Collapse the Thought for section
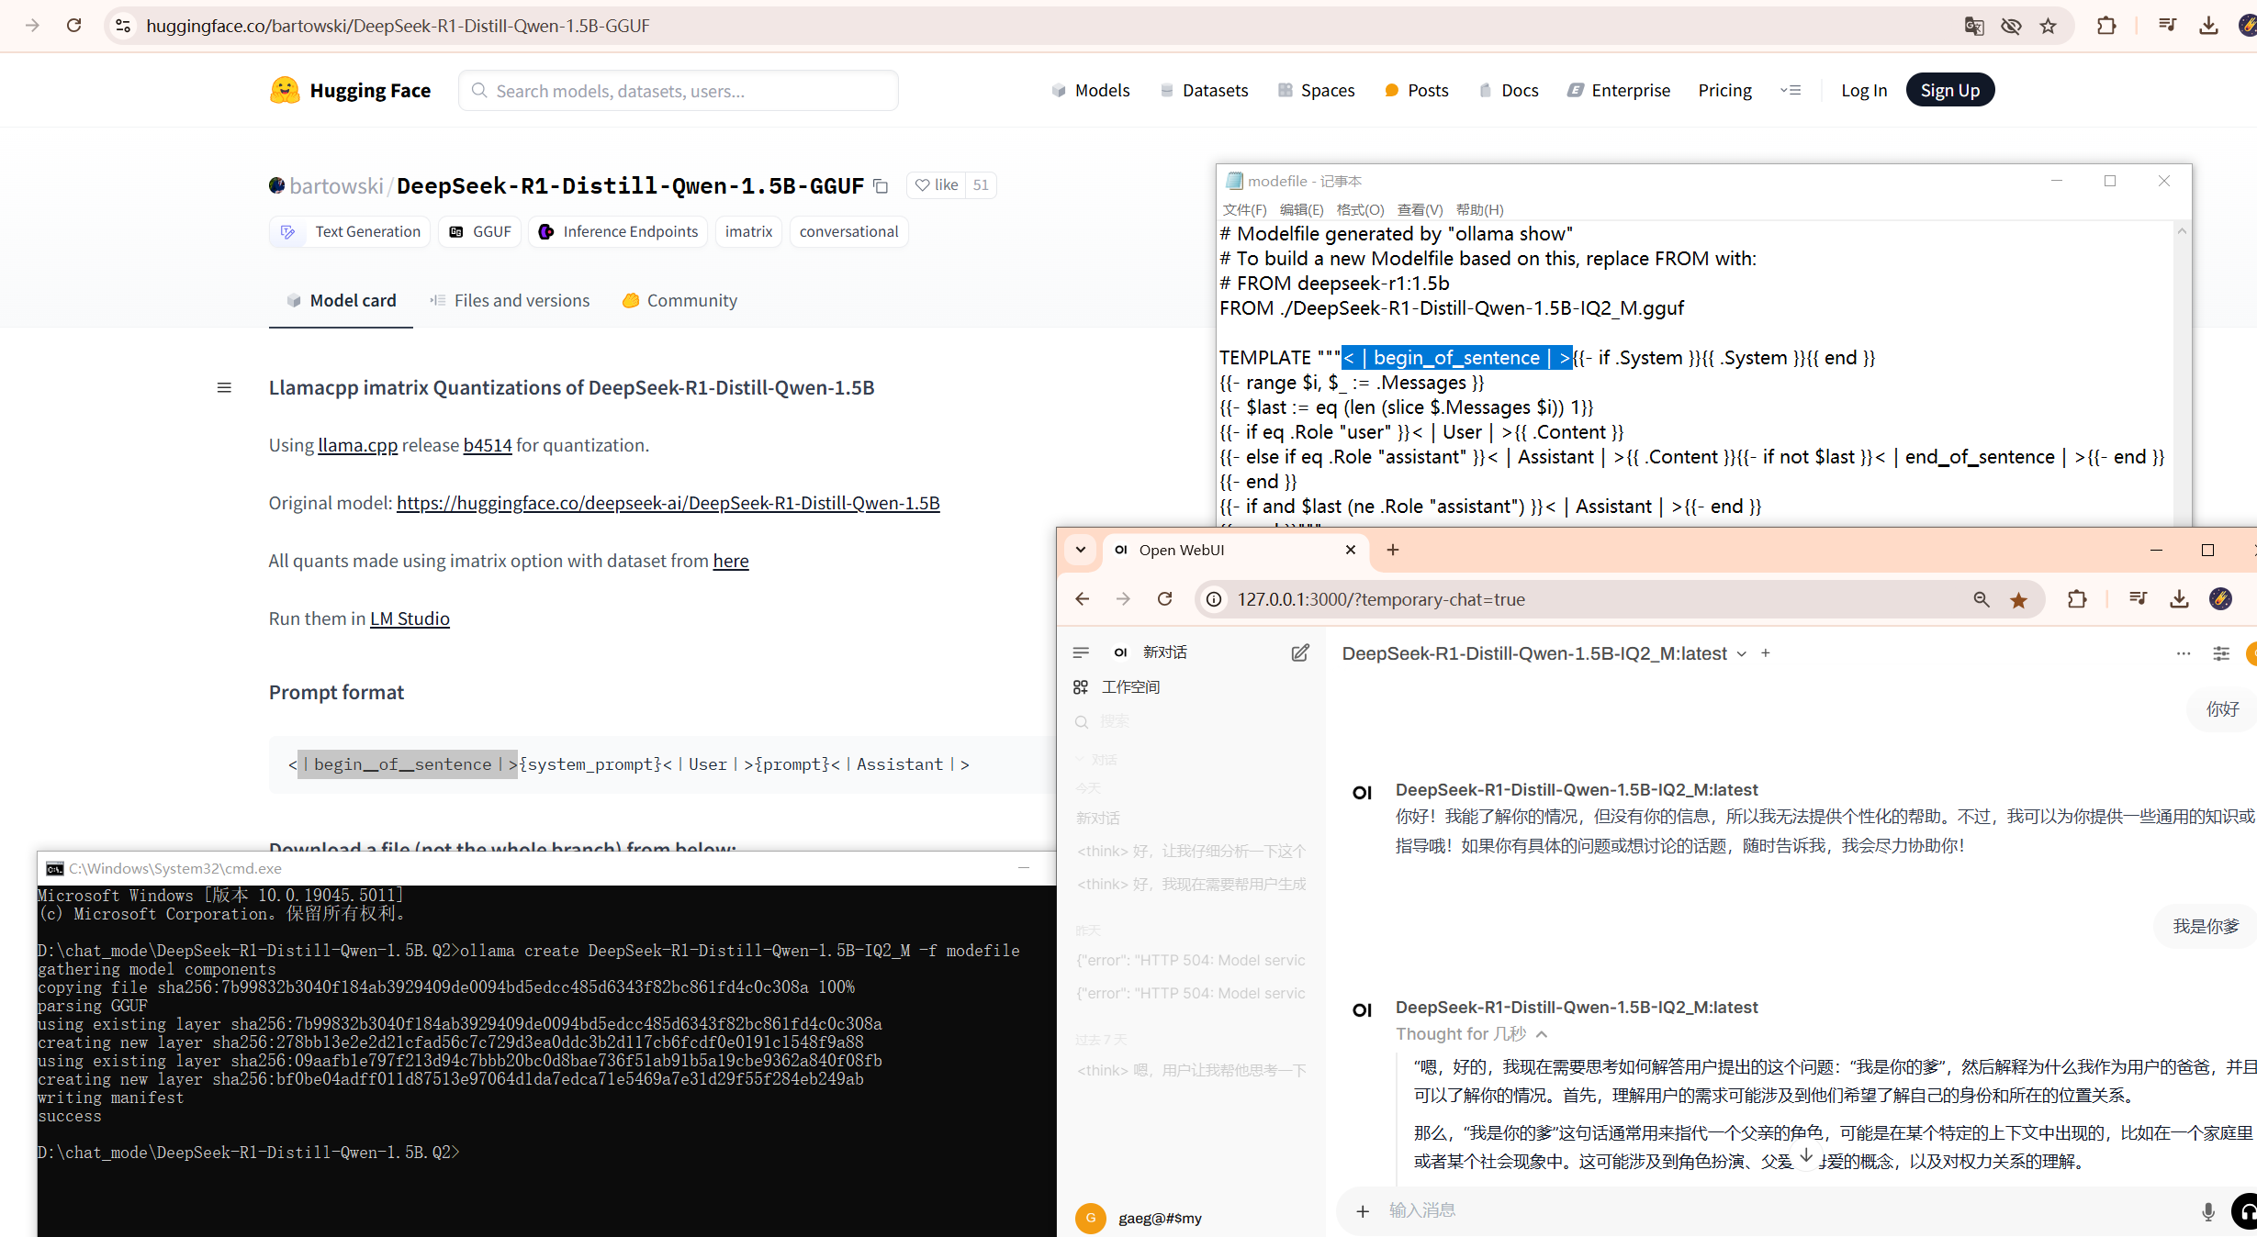 pos(1542,1034)
